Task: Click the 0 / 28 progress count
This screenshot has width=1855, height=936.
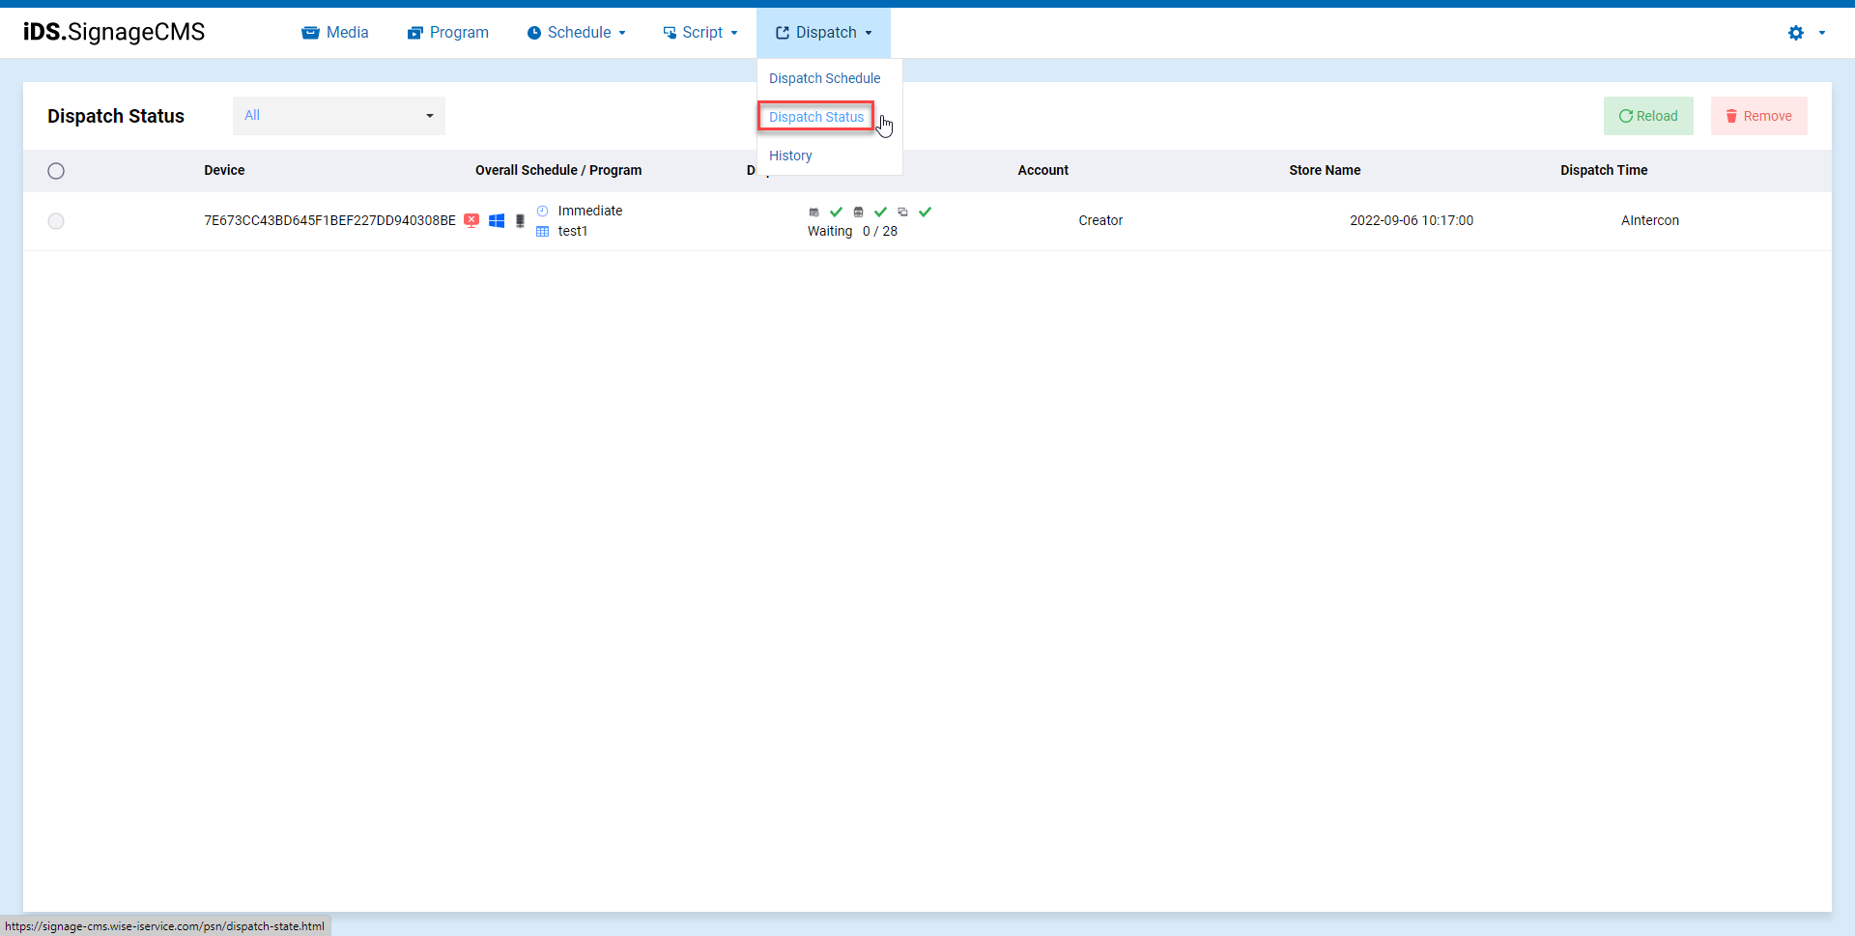Action: pos(880,231)
